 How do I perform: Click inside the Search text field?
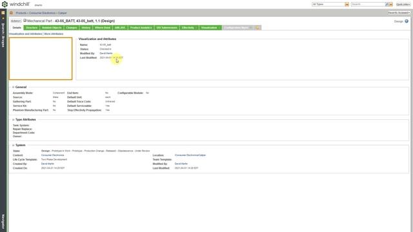[x=368, y=5]
